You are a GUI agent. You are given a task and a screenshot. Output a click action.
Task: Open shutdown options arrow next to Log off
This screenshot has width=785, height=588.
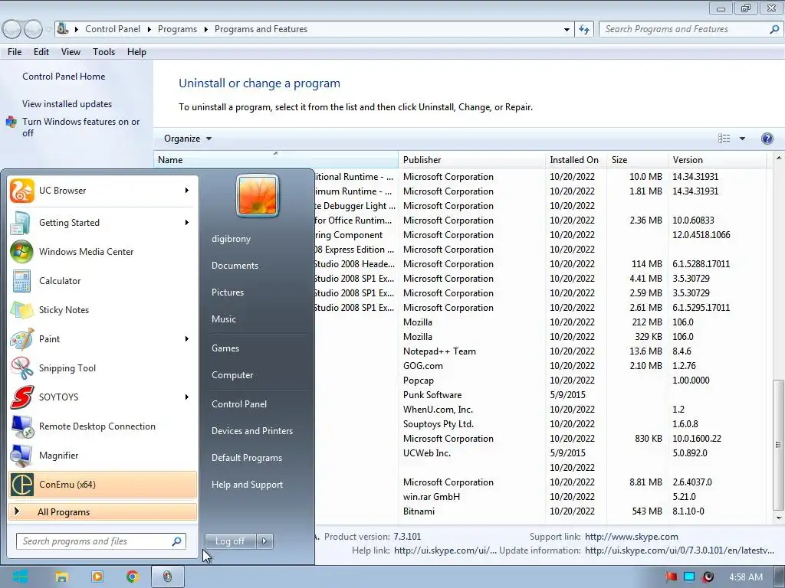(x=264, y=541)
